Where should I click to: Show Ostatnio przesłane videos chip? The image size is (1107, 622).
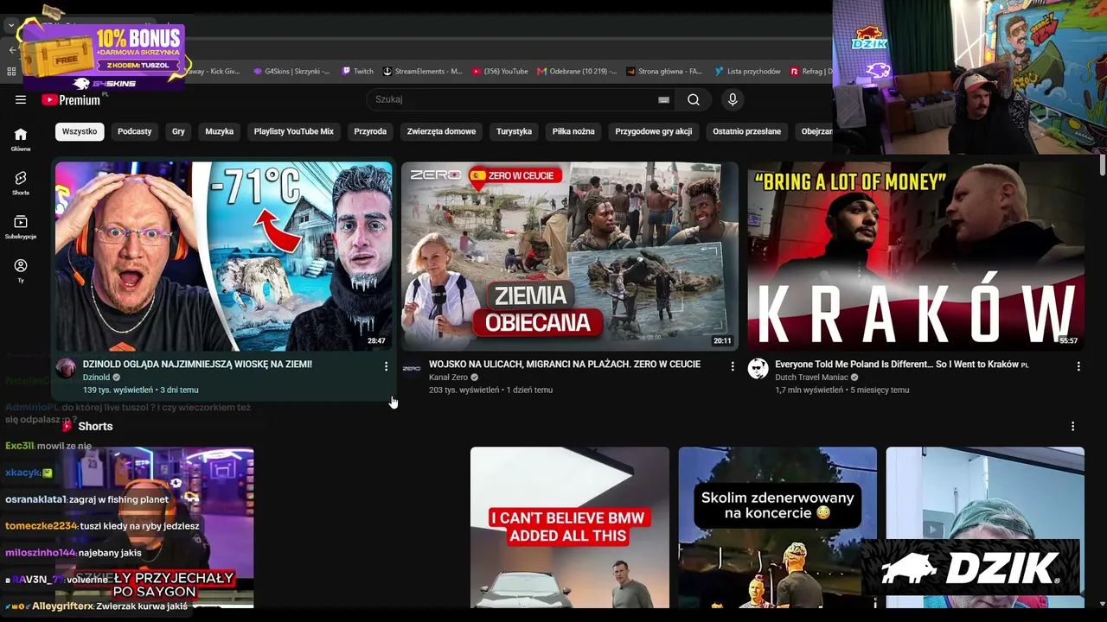746,131
